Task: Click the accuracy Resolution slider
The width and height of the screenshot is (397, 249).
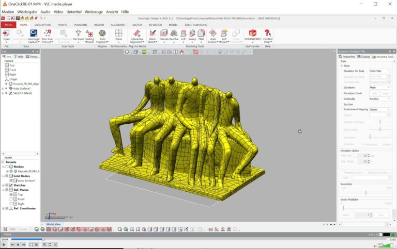Action: click(x=366, y=193)
